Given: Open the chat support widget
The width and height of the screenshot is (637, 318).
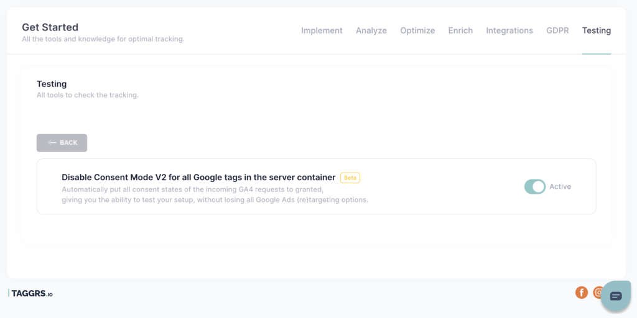Looking at the screenshot, I should click(x=616, y=296).
